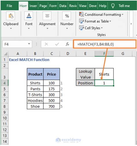This screenshot has height=146, width=137.
Task: Click the Number percent icon
Action: (67, 16)
